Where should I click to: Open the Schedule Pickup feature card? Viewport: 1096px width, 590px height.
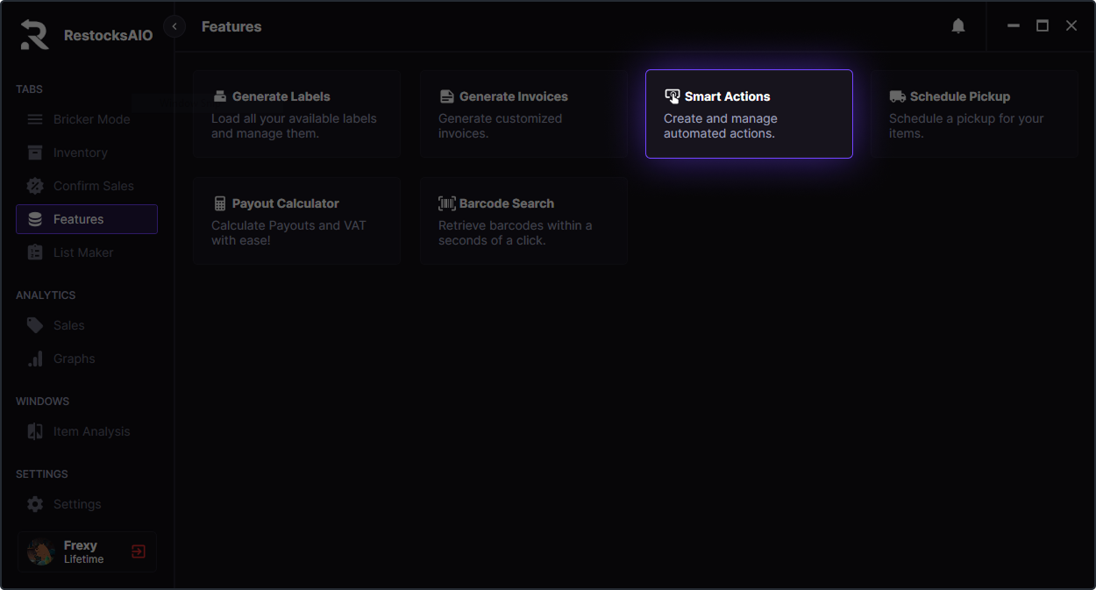coord(974,114)
